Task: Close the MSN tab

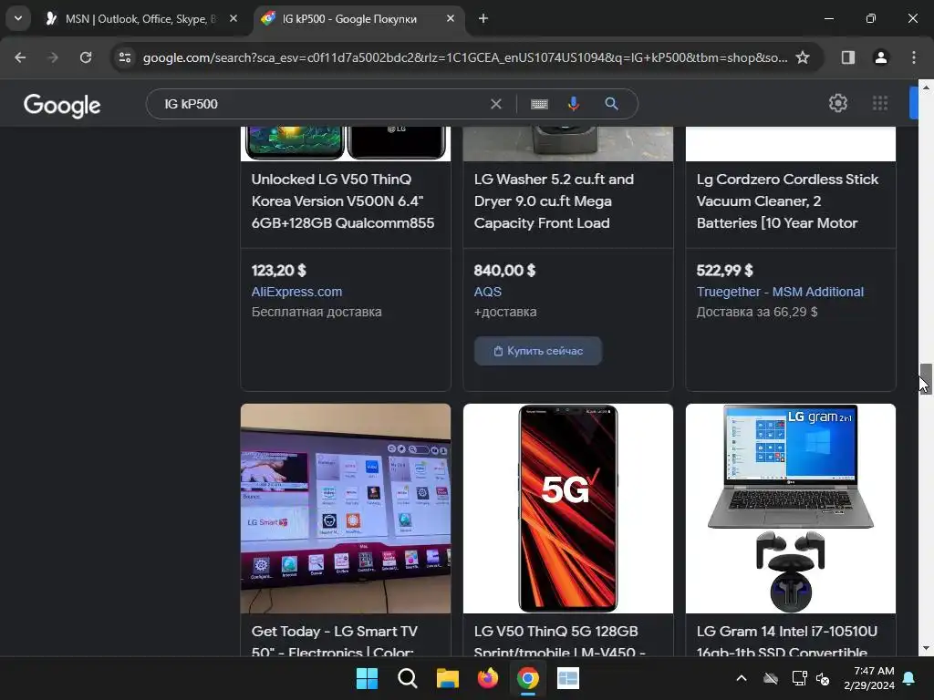Action: (x=233, y=19)
